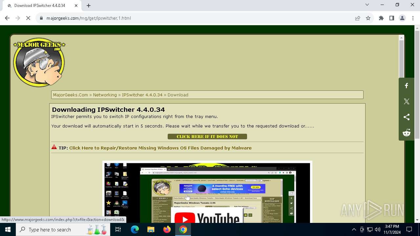Click the site info lock icon
Image resolution: width=420 pixels, height=236 pixels.
pos(41,18)
